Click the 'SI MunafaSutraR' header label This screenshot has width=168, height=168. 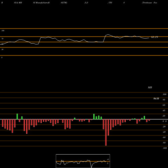coord(41,3)
